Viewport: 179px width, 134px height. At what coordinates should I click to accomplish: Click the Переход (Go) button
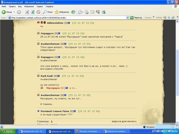click(x=136, y=18)
